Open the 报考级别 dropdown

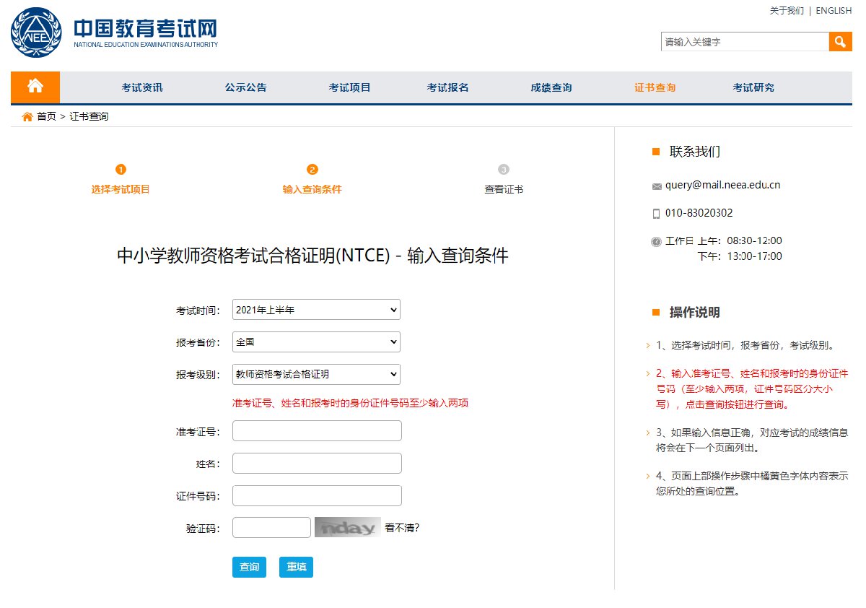pyautogui.click(x=316, y=374)
